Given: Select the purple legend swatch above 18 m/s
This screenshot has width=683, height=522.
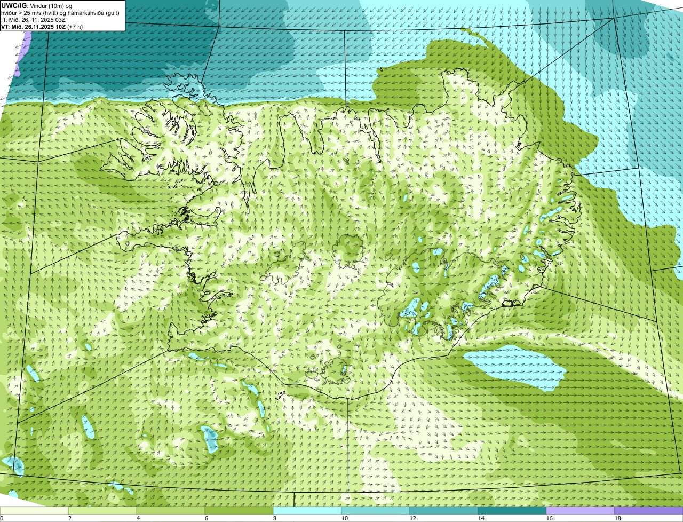Looking at the screenshot, I should [x=649, y=510].
